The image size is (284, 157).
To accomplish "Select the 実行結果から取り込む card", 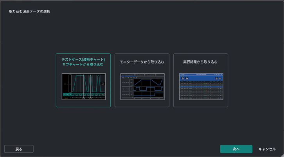I will (x=201, y=80).
